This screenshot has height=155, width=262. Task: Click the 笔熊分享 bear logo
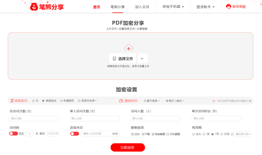click(34, 7)
